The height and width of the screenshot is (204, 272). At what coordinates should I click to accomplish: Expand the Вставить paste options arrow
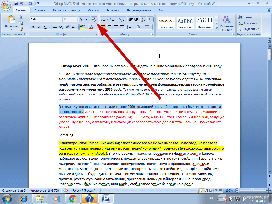click(x=11, y=30)
